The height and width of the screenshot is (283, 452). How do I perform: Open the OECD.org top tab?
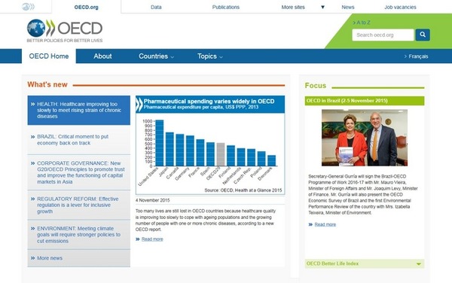[x=86, y=8]
